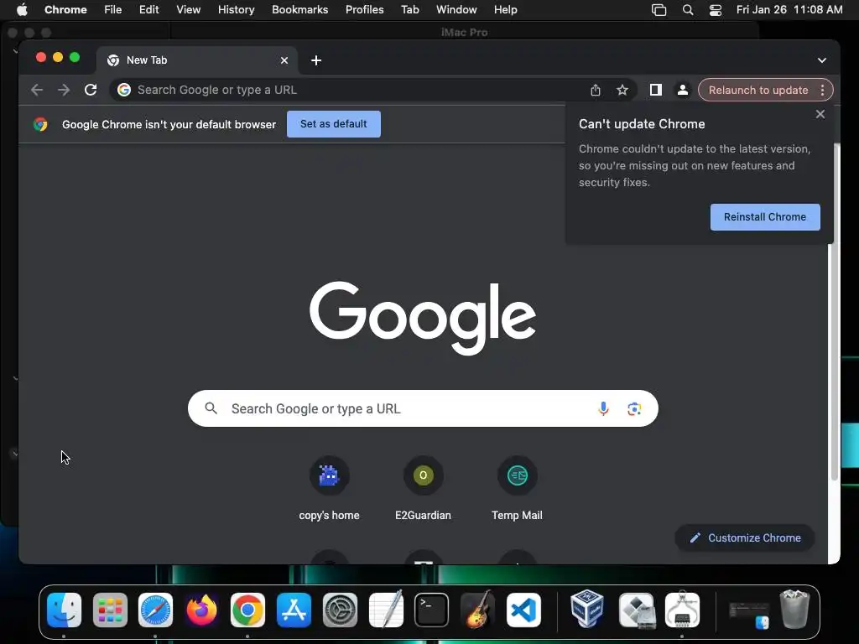Open the minimized window in the Dock
Screen dimensions: 859x644
tap(748, 613)
